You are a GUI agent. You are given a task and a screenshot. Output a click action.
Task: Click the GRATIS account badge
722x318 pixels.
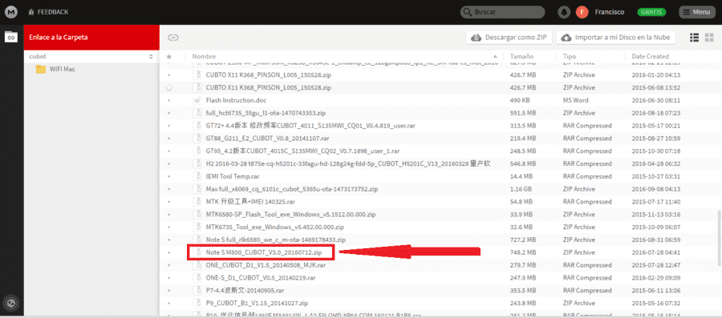(x=651, y=12)
